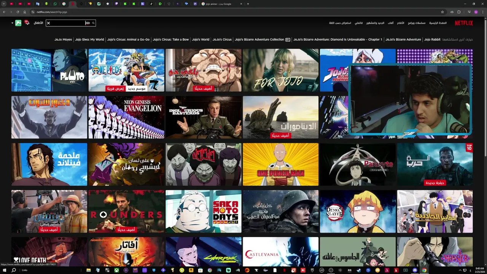Open the Avatar أفاتار thumbnail
487x274 pixels.
point(126,252)
